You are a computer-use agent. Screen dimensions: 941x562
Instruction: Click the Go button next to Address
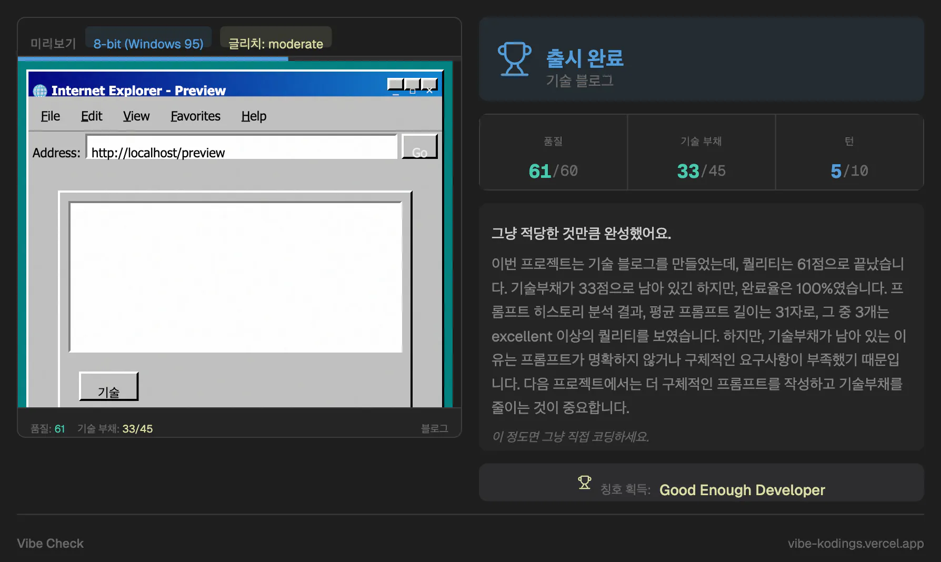[x=419, y=147]
